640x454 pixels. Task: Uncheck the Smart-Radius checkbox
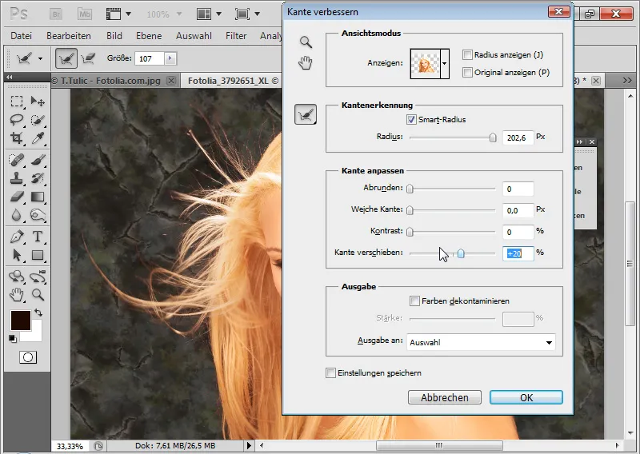click(x=411, y=120)
